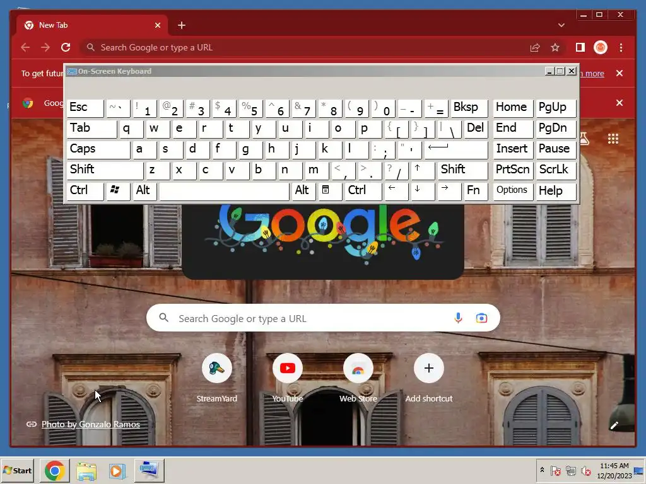The height and width of the screenshot is (484, 646).
Task: Select the New Tab tab
Action: click(92, 25)
